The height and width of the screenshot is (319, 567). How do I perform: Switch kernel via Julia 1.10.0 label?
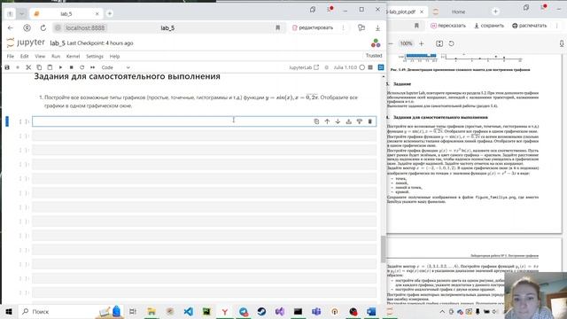(x=345, y=67)
